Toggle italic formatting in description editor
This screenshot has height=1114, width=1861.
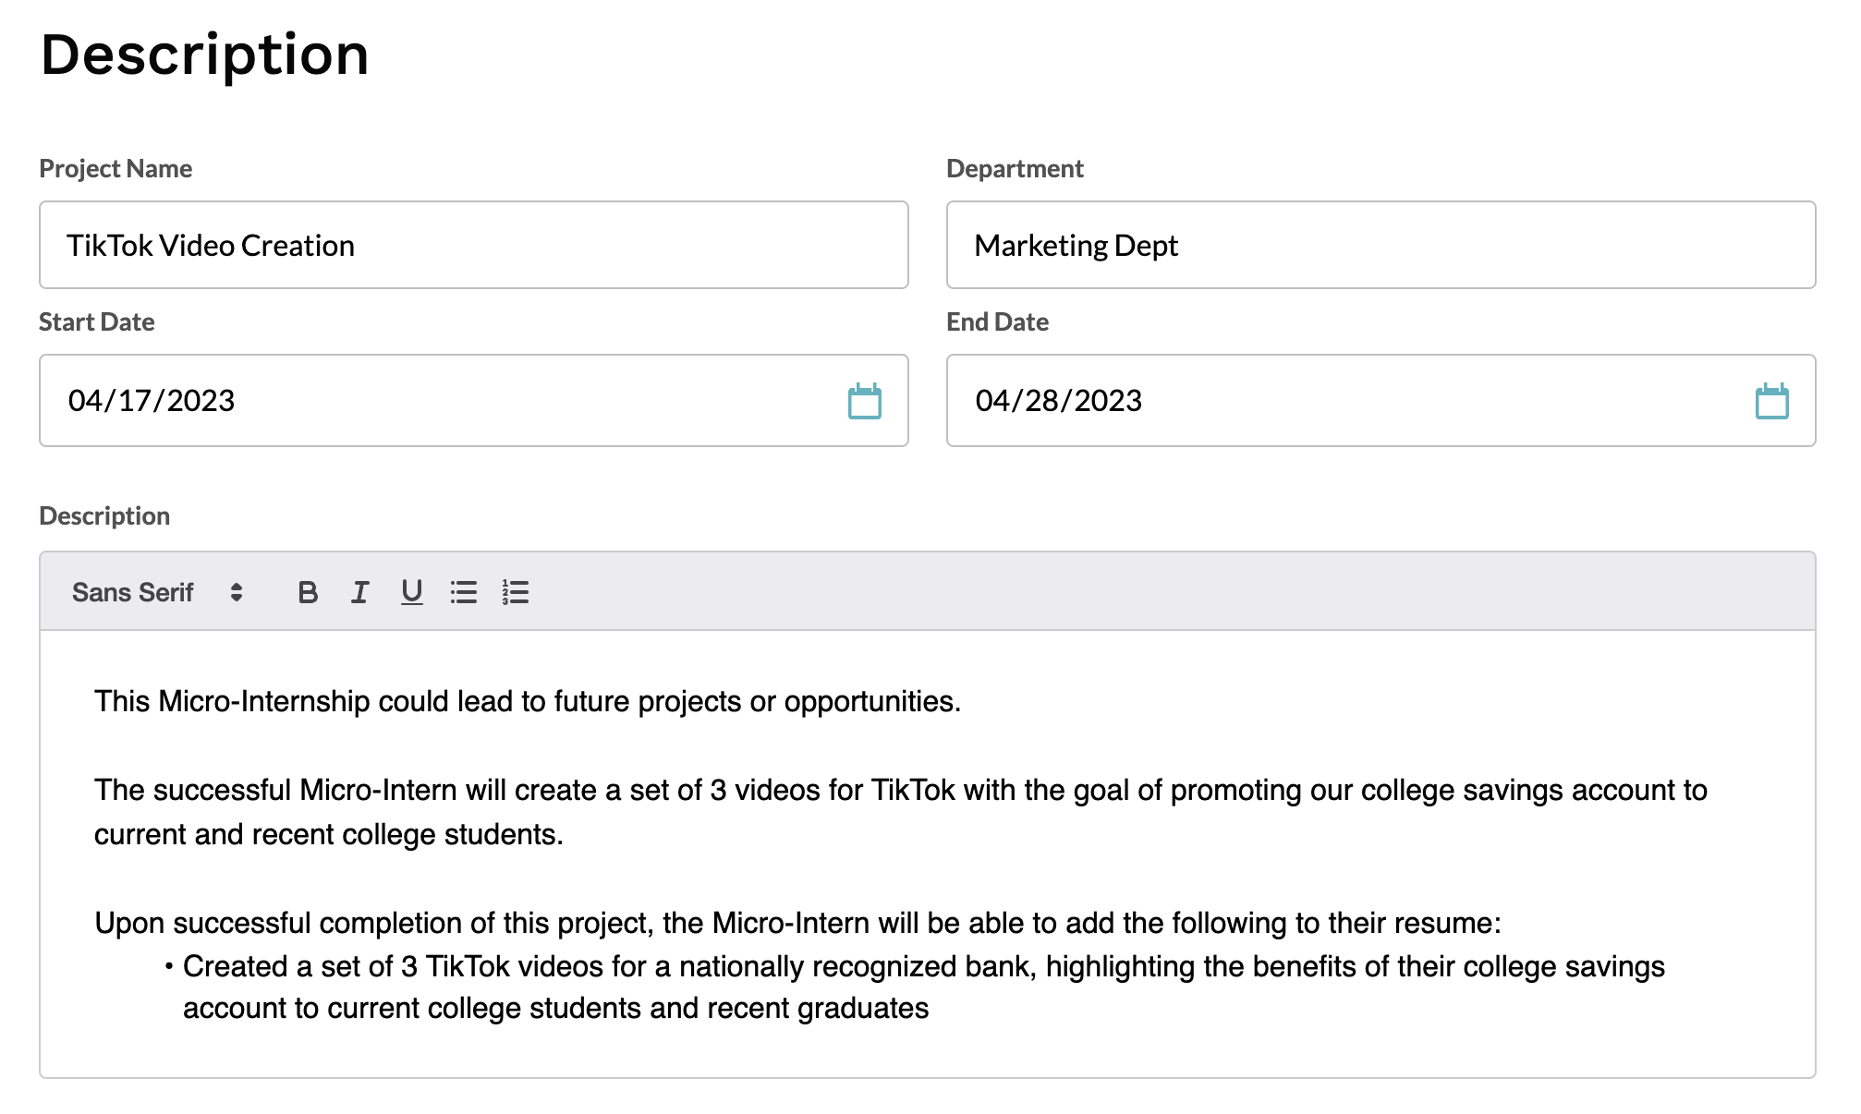(x=359, y=592)
